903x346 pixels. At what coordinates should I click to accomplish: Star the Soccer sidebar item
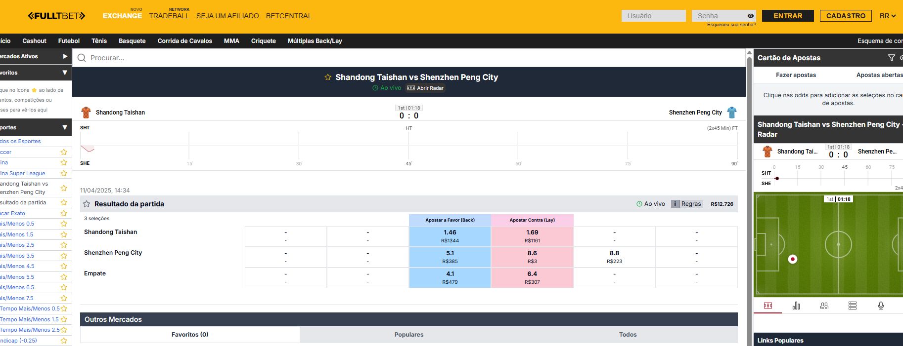click(x=64, y=152)
